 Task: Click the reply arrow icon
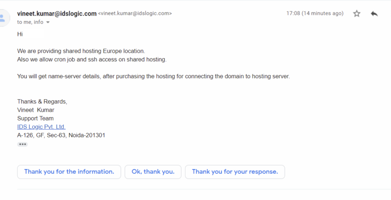click(x=374, y=13)
